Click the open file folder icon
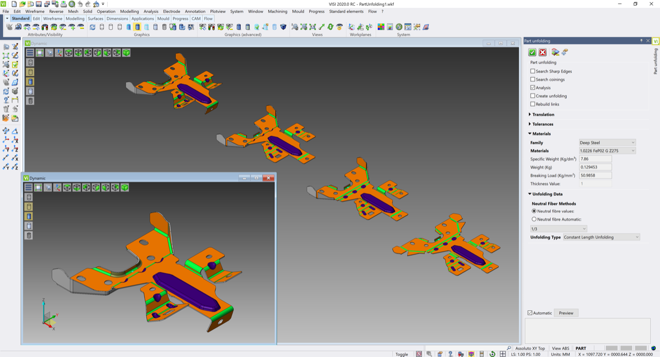660x357 pixels. pyautogui.click(x=22, y=4)
